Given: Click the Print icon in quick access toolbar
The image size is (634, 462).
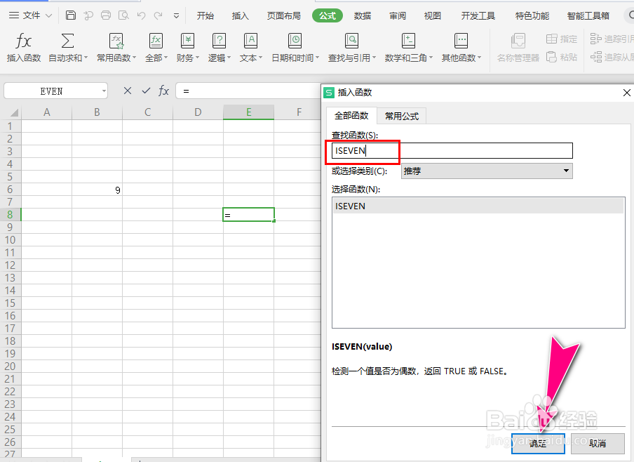Looking at the screenshot, I should pyautogui.click(x=106, y=15).
